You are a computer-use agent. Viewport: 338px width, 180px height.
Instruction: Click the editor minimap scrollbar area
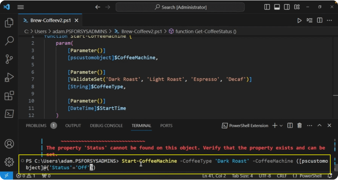point(335,76)
